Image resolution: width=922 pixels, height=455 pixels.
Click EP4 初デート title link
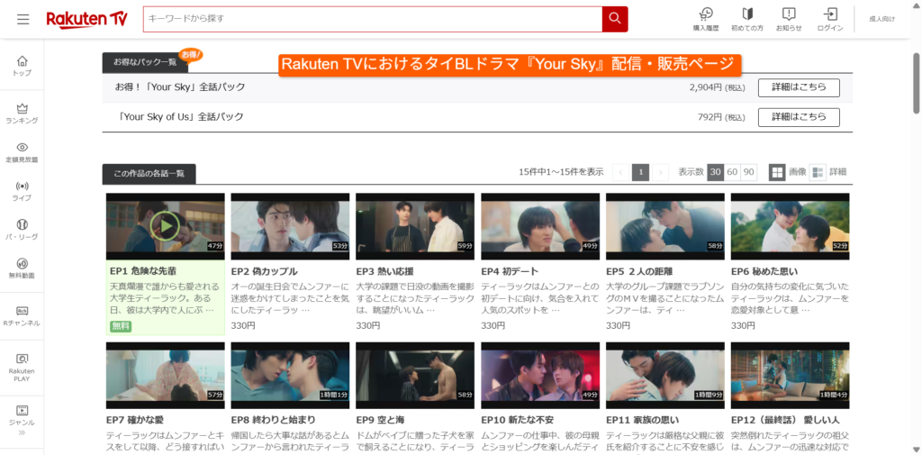tap(510, 271)
